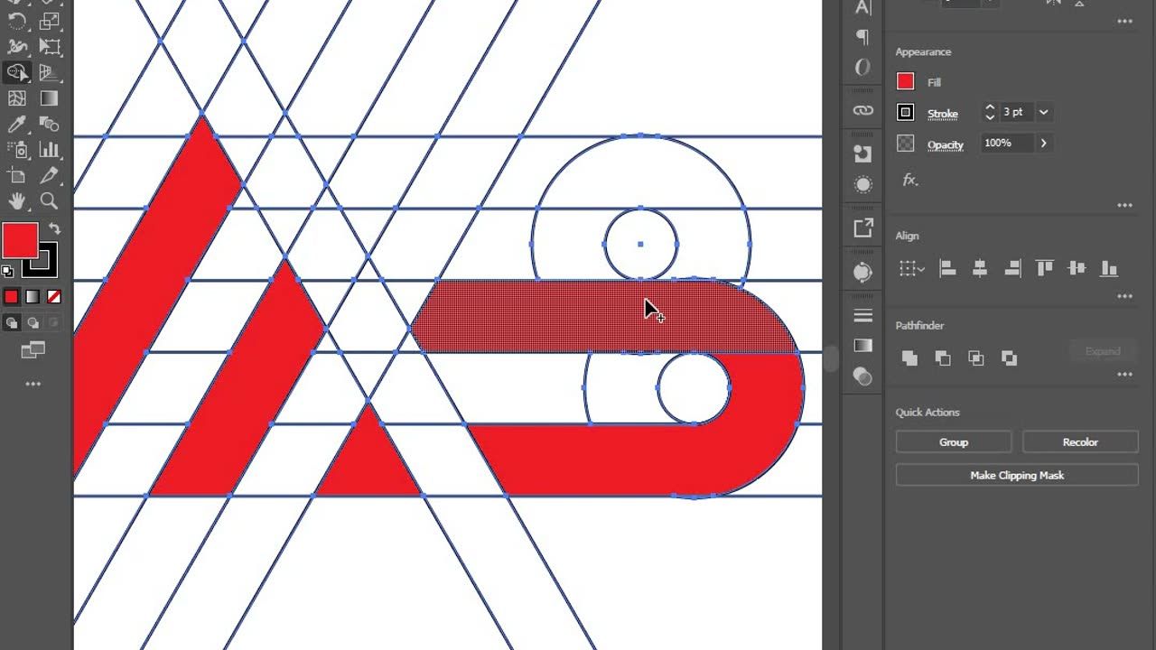Open the Paragraph panel icon
This screenshot has width=1156, height=650.
pos(862,37)
